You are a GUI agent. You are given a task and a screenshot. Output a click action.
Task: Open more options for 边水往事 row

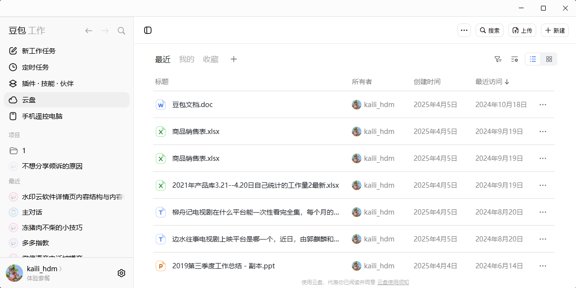(543, 239)
